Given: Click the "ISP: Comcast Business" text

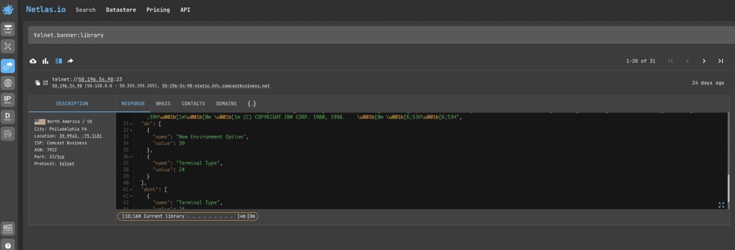Looking at the screenshot, I should [60, 143].
